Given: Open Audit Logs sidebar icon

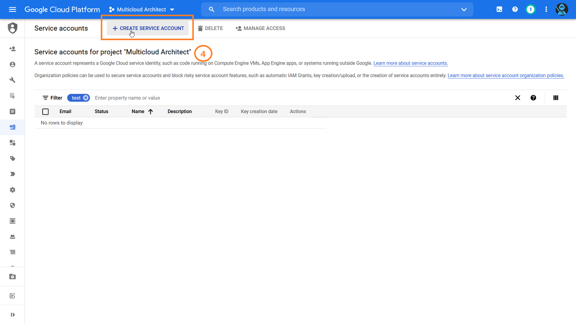Looking at the screenshot, I should [x=13, y=252].
